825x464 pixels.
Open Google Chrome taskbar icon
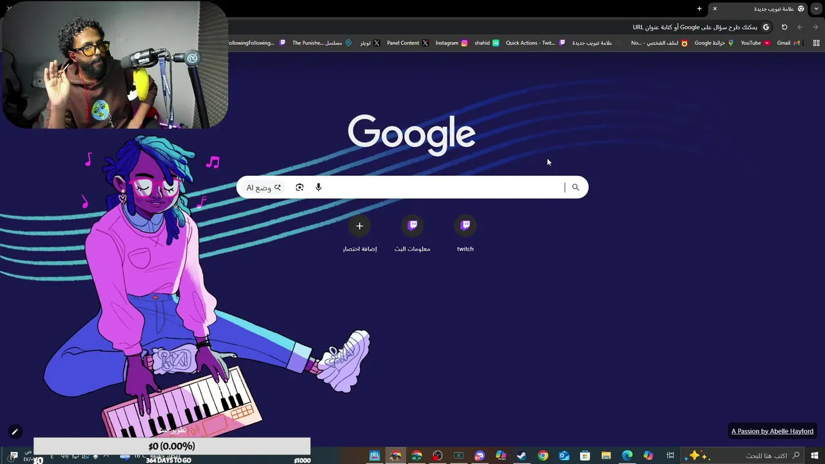pyautogui.click(x=543, y=456)
